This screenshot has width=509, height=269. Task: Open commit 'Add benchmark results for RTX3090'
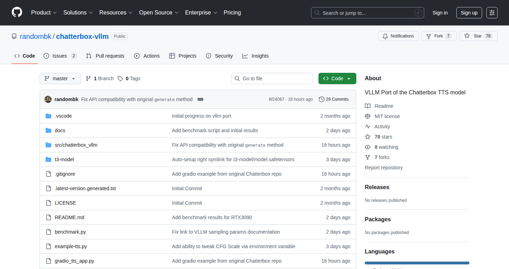(x=212, y=217)
